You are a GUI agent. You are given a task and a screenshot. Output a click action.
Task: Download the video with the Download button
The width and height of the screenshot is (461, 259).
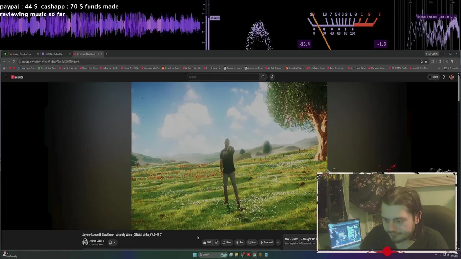click(267, 242)
